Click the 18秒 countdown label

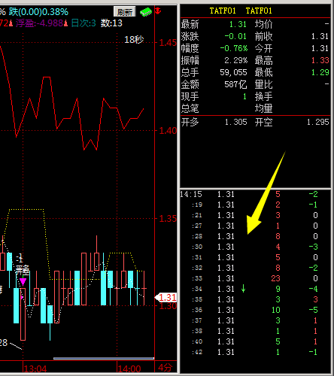[x=134, y=40]
